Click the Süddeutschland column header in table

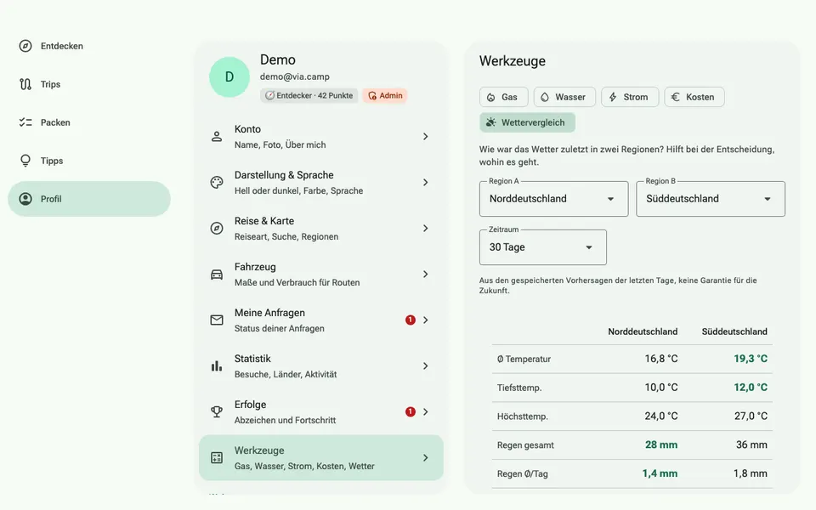tap(734, 331)
